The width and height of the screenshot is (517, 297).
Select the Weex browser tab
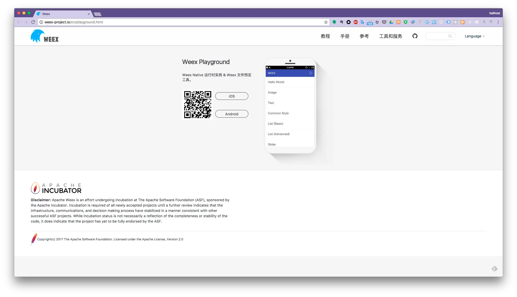pos(63,14)
